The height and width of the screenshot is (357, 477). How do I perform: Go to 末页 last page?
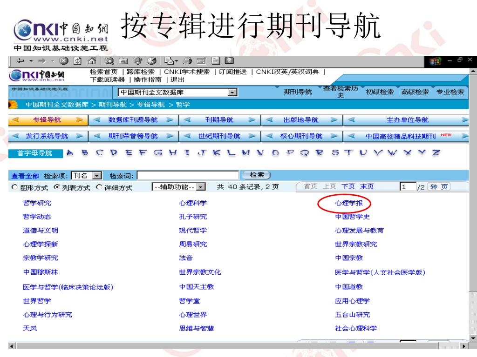pos(367,186)
